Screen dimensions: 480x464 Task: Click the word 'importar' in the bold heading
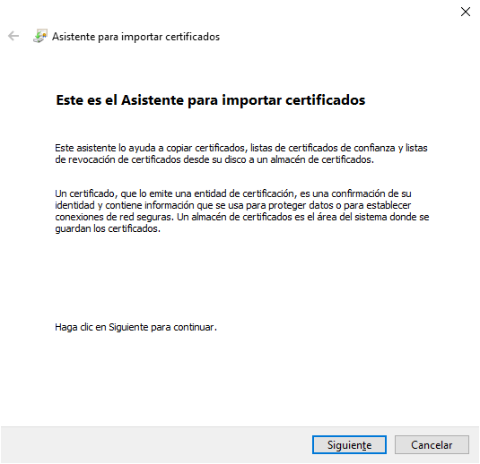[x=251, y=100]
